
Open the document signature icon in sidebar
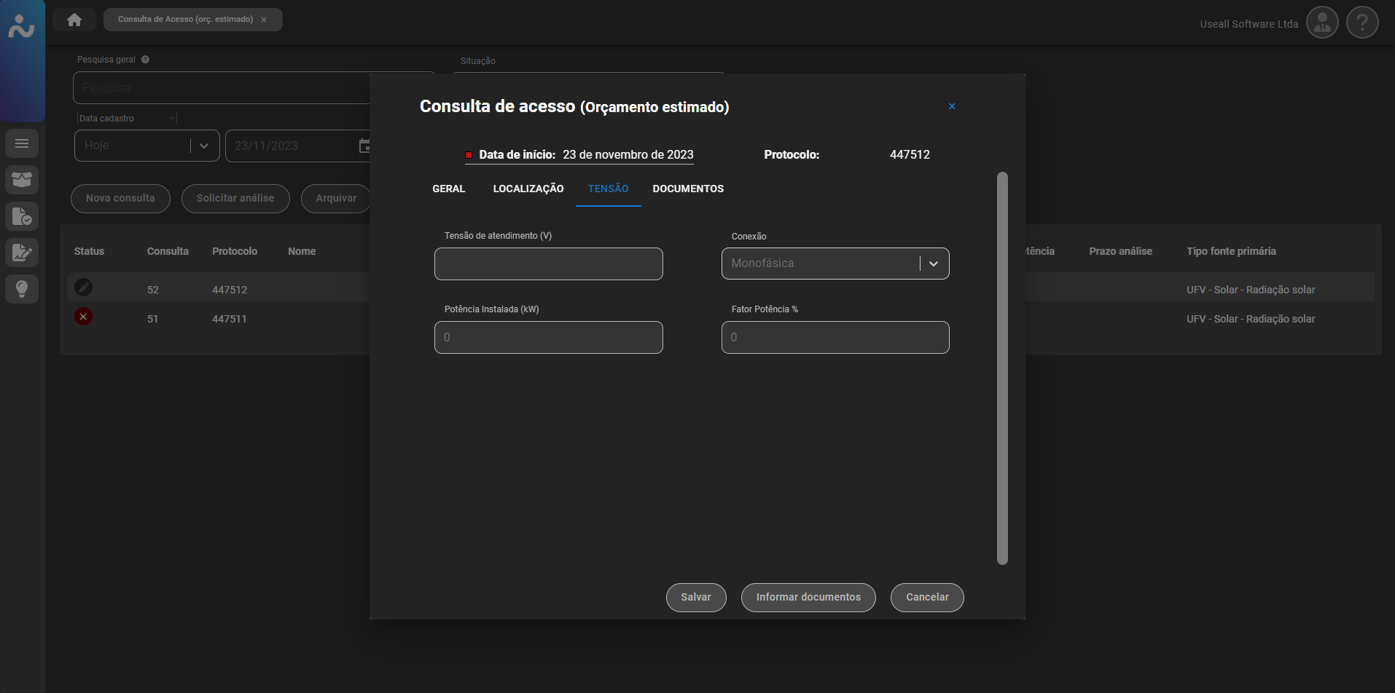pyautogui.click(x=22, y=253)
